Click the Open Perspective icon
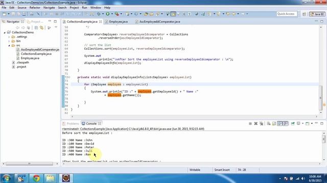Viewport: 327px width, 183px height. [x=304, y=14]
